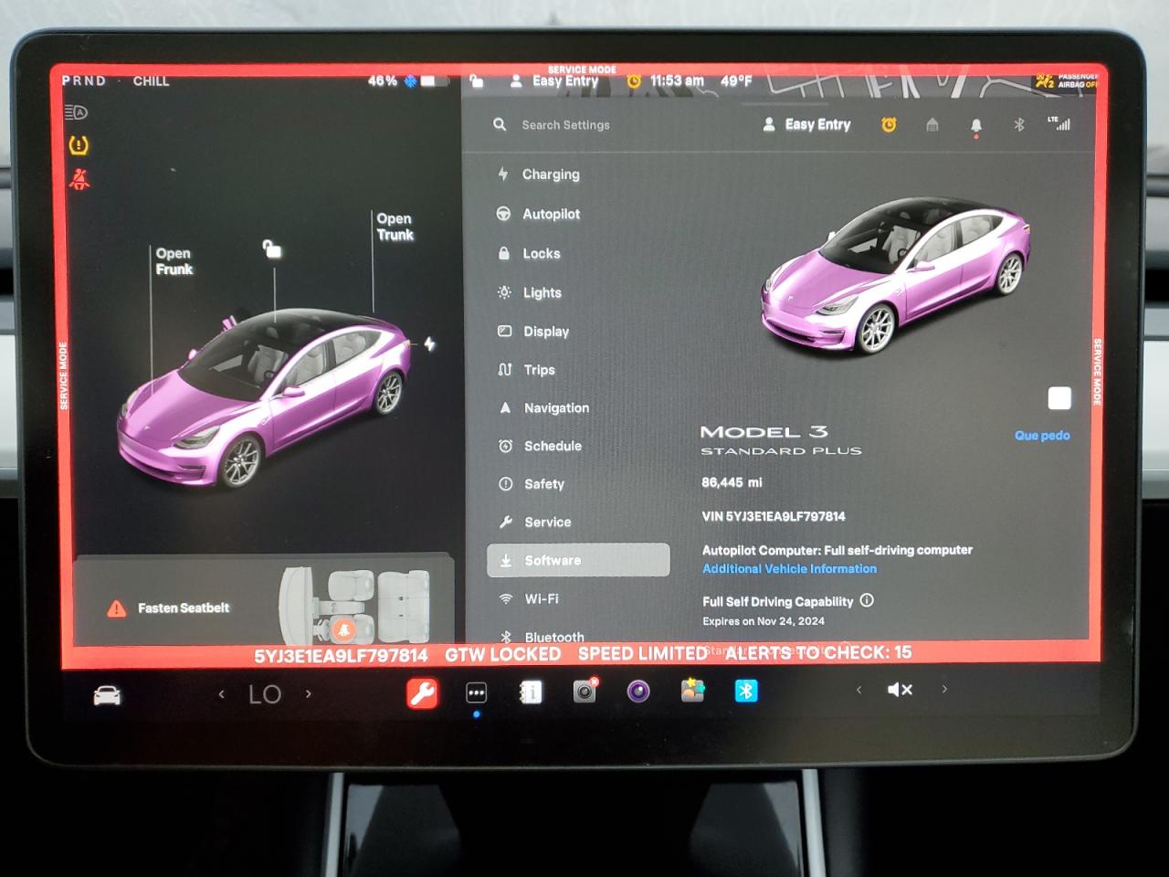Open the car controls icon in bottom bar
Screen dimensions: 1169x877
pyautogui.click(x=107, y=695)
